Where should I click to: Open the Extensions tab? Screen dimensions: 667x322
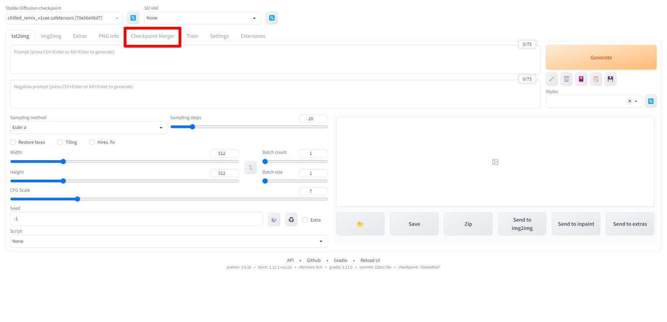(253, 36)
